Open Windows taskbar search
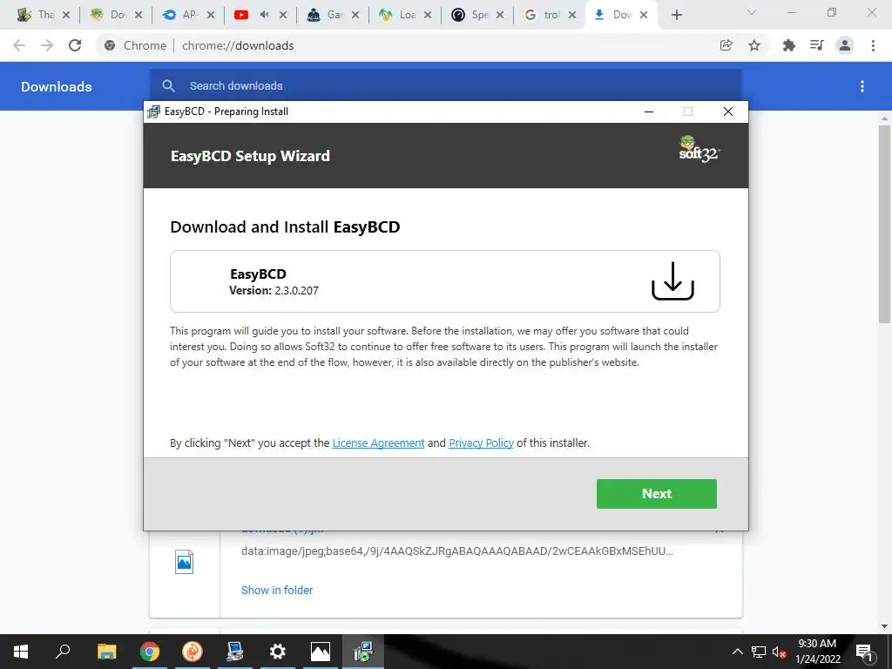Image resolution: width=892 pixels, height=669 pixels. [63, 652]
